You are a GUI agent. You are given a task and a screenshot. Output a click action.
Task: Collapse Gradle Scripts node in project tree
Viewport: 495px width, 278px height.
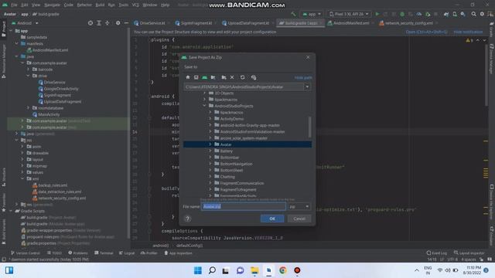click(x=11, y=211)
